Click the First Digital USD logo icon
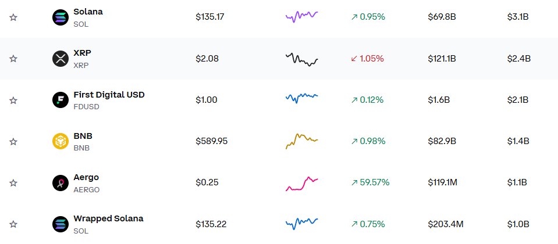558x244 pixels. point(61,100)
